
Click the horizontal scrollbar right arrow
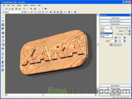coord(96,95)
